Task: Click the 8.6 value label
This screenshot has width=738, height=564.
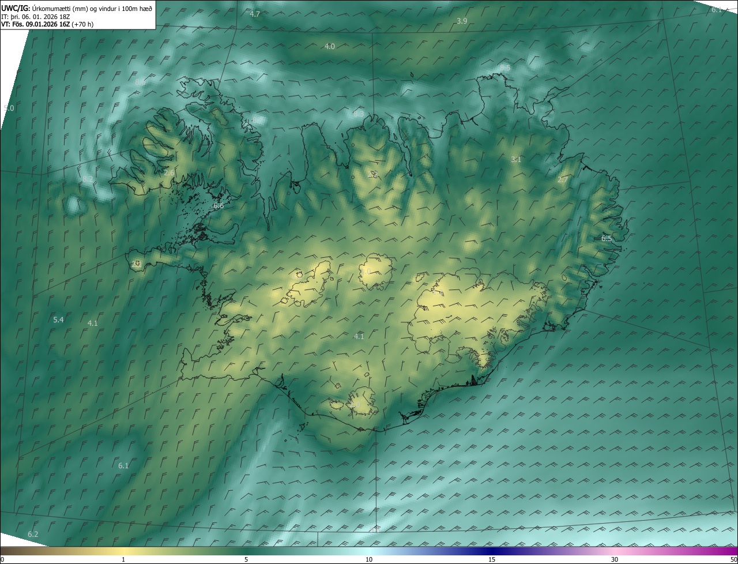Action: (140, 82)
